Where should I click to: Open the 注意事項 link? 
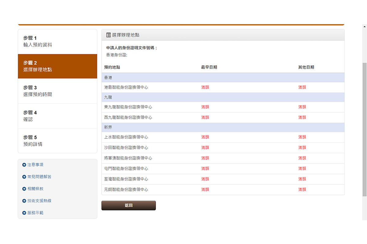(x=35, y=165)
